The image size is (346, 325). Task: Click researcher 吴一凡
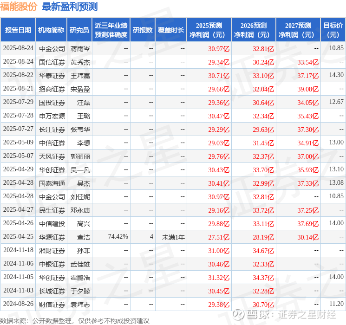click(x=80, y=170)
